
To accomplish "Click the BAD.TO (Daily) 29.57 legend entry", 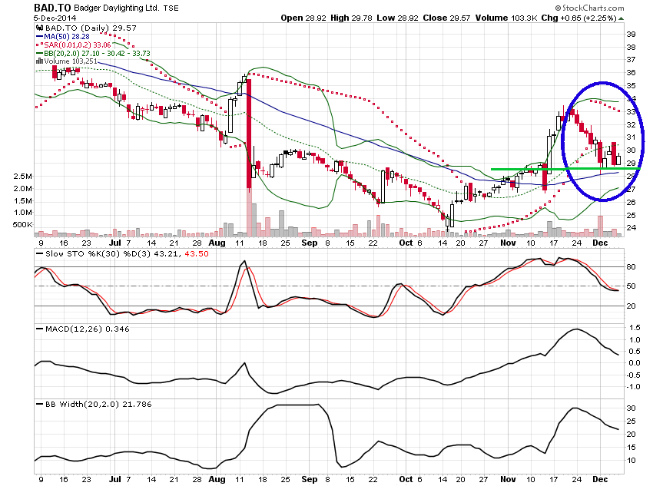I will click(x=91, y=28).
